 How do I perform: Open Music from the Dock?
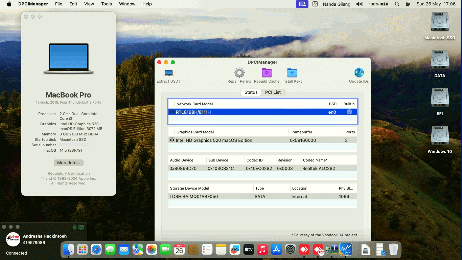pyautogui.click(x=262, y=250)
